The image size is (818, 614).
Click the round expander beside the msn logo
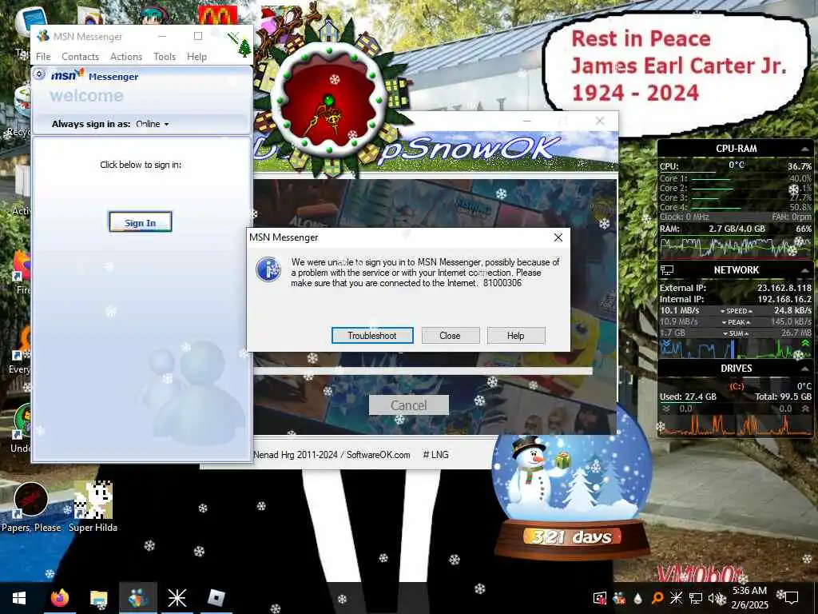(39, 74)
